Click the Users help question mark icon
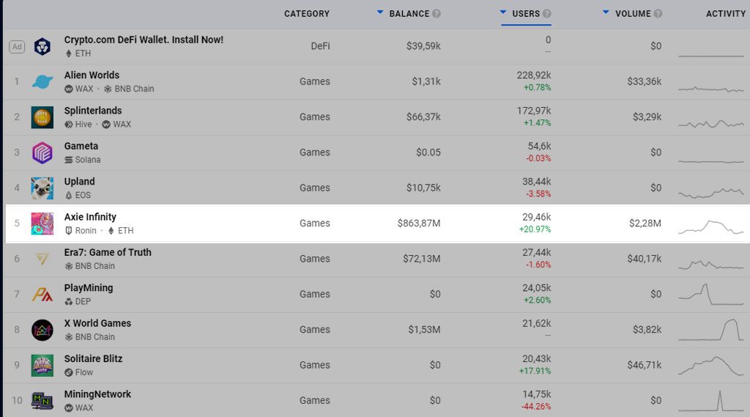The width and height of the screenshot is (750, 417). (546, 14)
